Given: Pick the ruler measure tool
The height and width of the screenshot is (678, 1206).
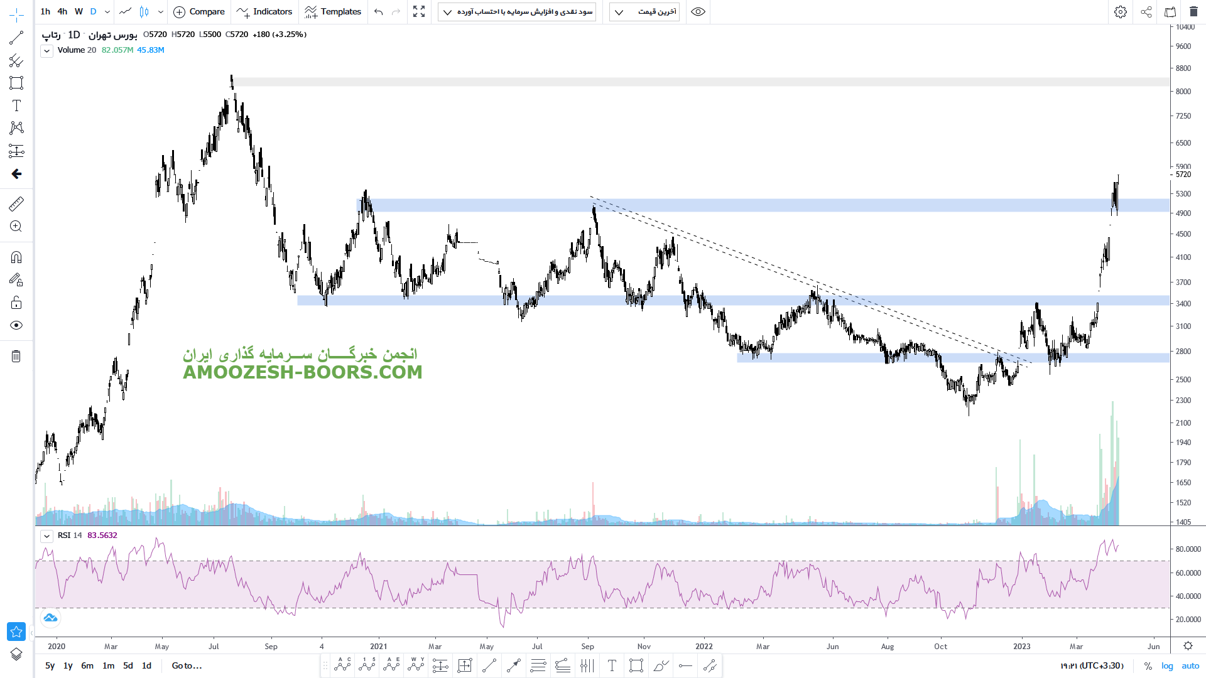Looking at the screenshot, I should [16, 203].
